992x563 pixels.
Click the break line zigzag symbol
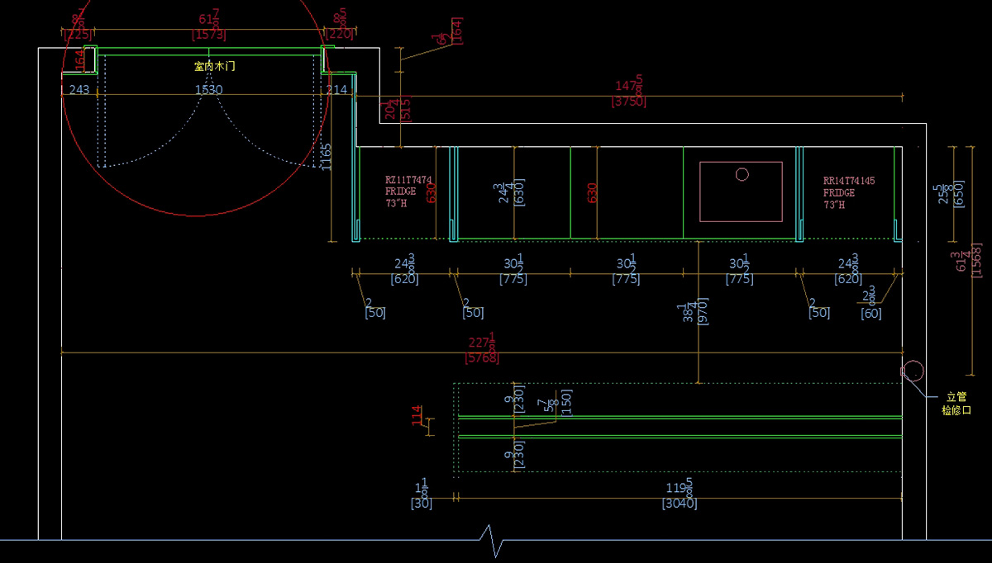493,540
